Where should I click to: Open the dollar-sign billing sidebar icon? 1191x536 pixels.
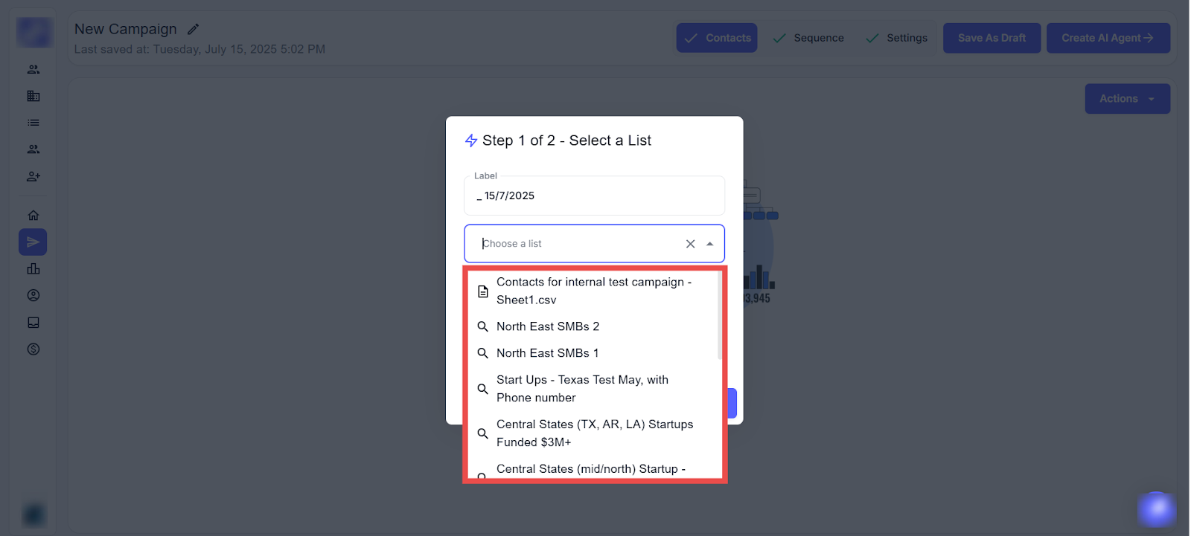[x=33, y=349]
